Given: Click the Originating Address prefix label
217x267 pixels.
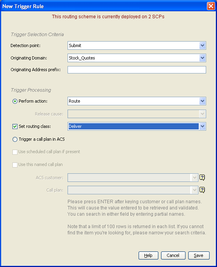Looking at the screenshot, I should pyautogui.click(x=36, y=70).
